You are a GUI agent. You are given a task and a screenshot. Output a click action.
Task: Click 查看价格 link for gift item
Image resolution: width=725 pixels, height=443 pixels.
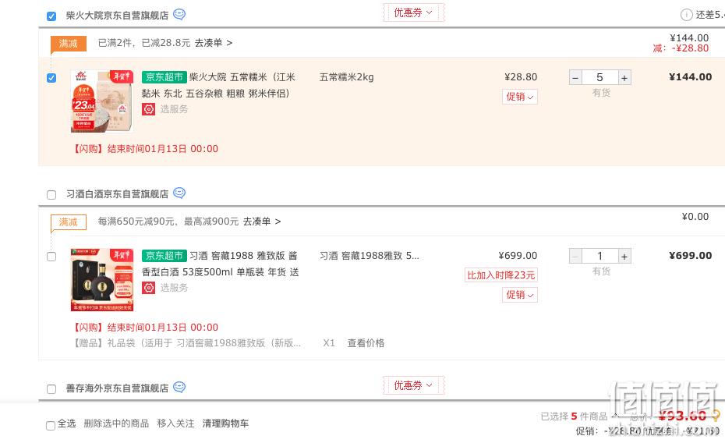[366, 343]
